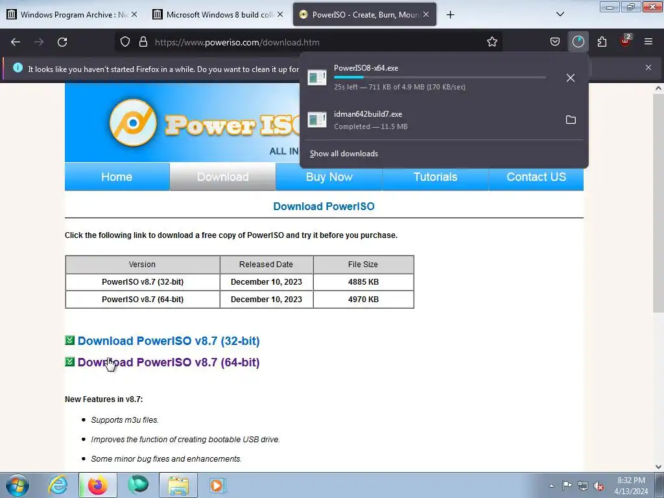Screen dimensions: 664x498
Task: Click the green arrow beside 64-bit download
Action: click(x=70, y=362)
